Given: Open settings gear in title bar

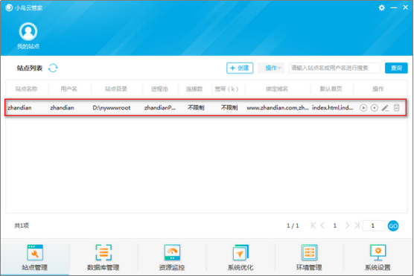Looking at the screenshot, I should click(x=381, y=7).
